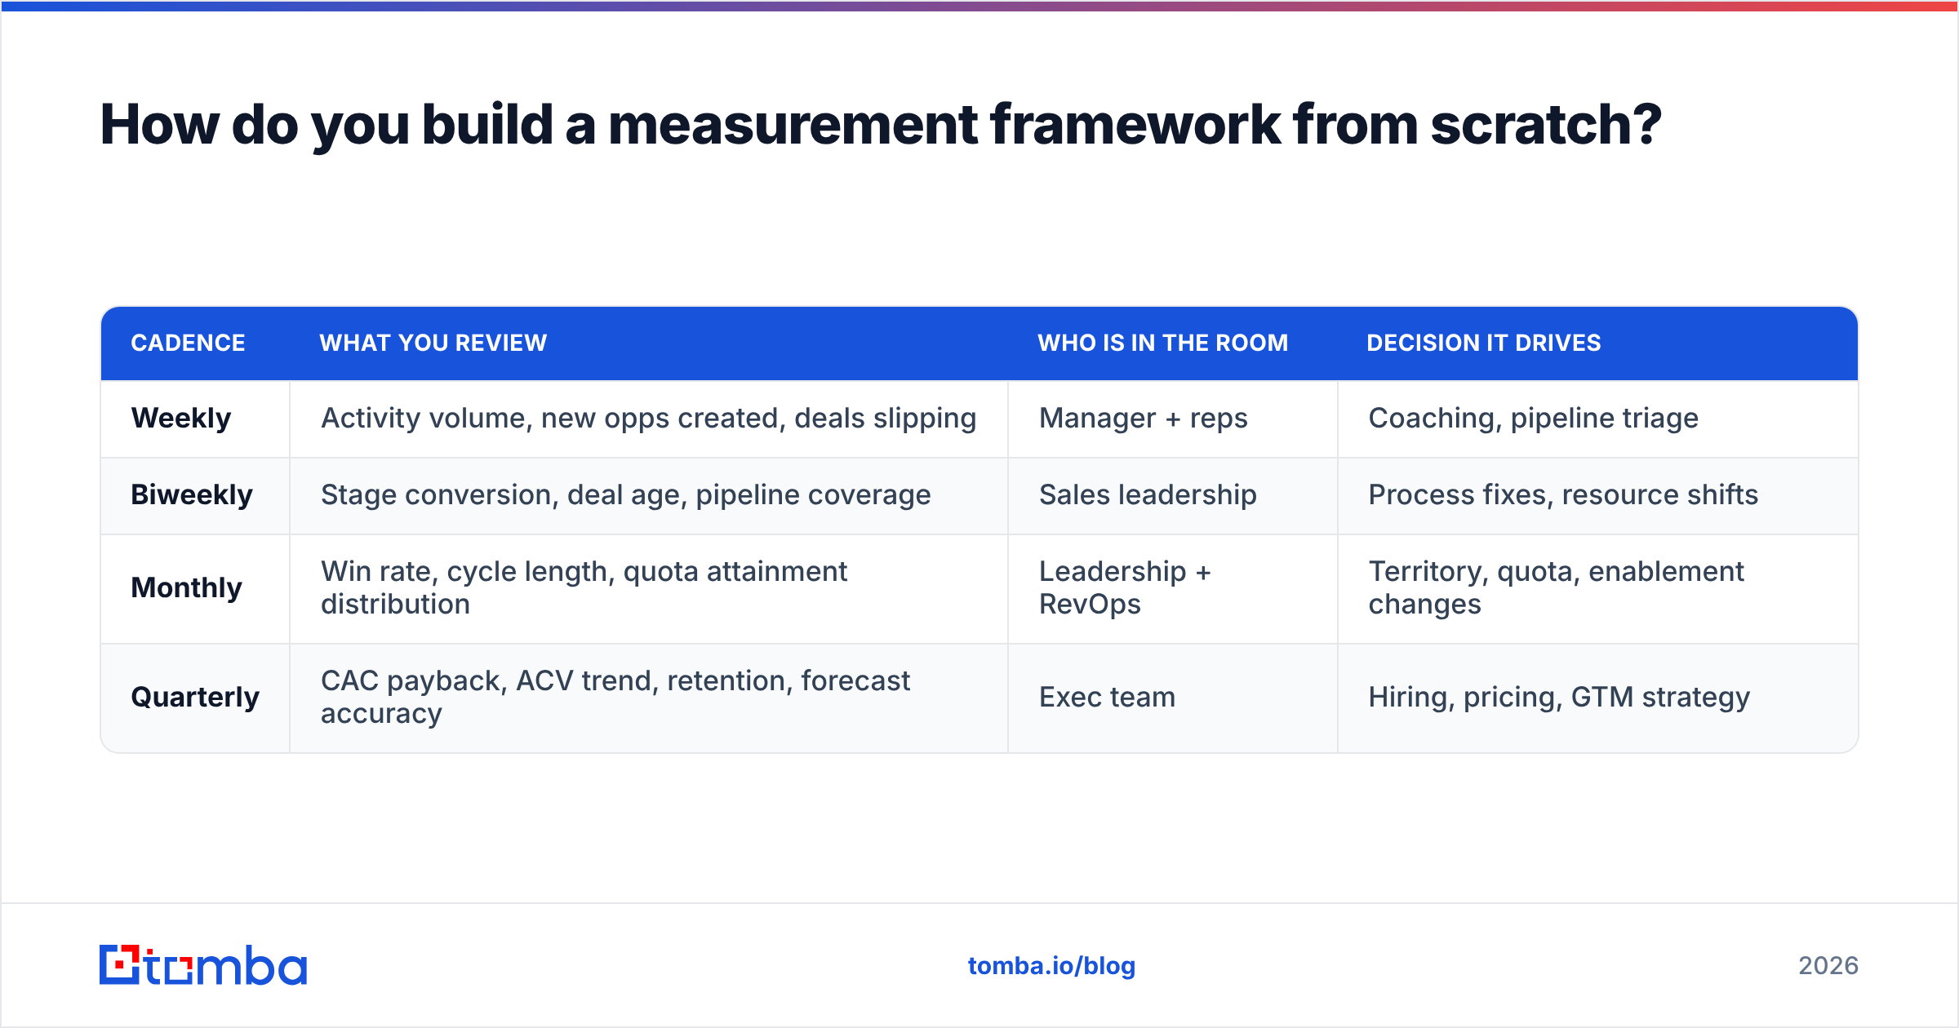Click the tomba logo
Image resolution: width=1959 pixels, height=1028 pixels.
tap(203, 965)
